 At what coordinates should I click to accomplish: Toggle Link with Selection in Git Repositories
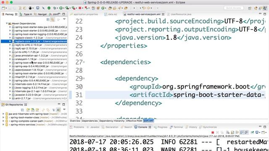click(58, 110)
